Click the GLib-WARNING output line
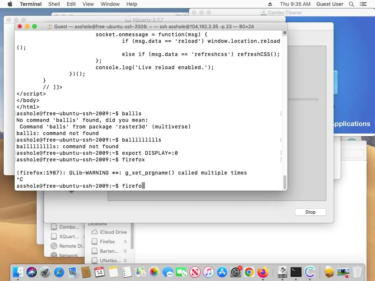 pos(131,173)
